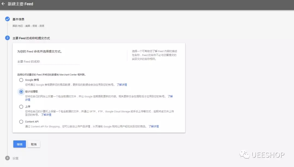294x167 pixels.
Task: Click the 主要 Feed 的名称和提交方式 step title
Action: (x=31, y=38)
